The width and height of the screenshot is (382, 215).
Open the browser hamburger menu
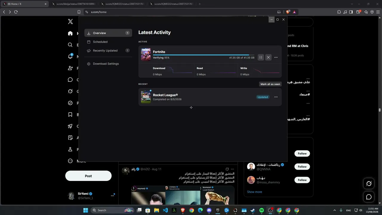[x=378, y=12]
